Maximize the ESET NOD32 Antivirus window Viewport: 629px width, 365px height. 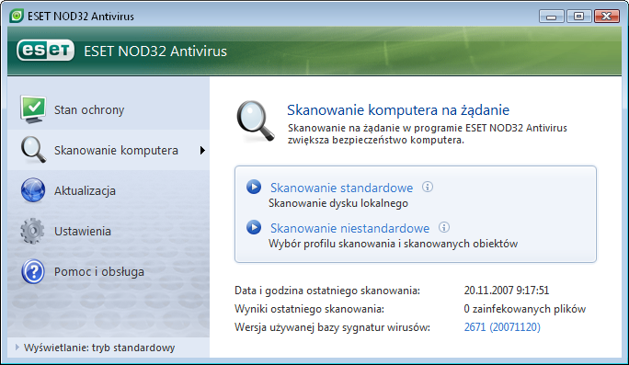[578, 17]
